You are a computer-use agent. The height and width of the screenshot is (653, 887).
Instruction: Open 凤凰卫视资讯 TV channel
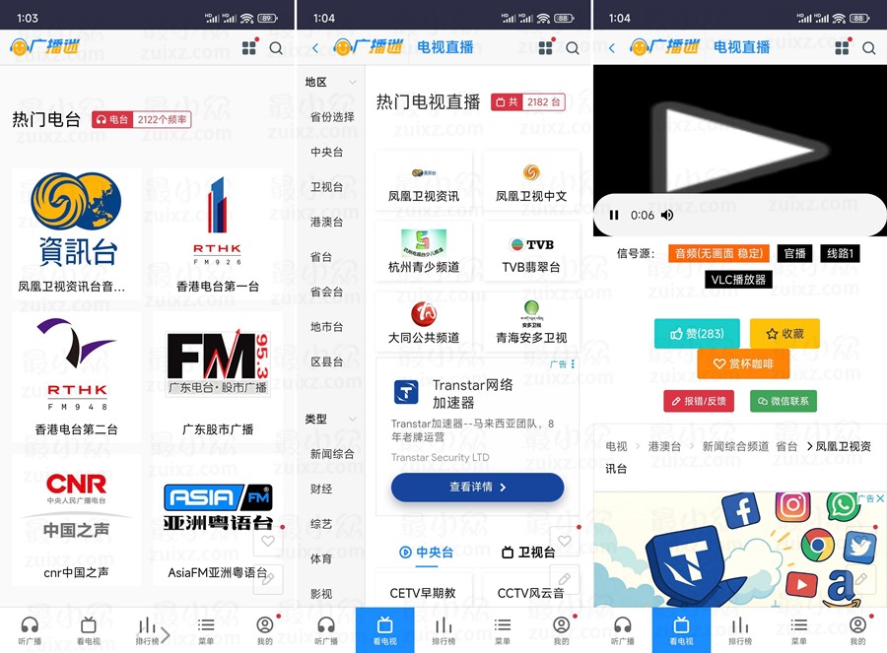[x=424, y=181]
